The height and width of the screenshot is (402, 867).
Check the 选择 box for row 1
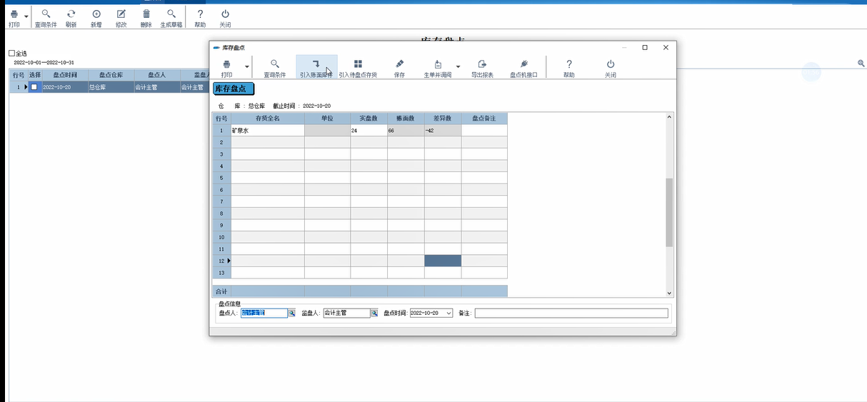tap(34, 87)
